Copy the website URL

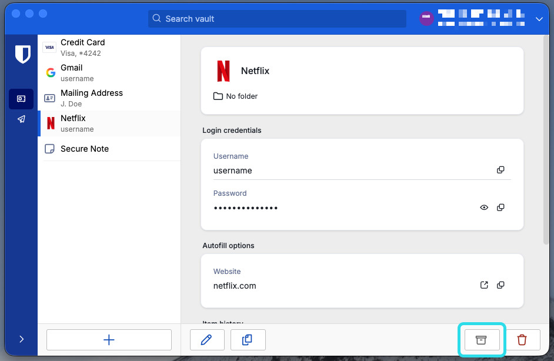(x=500, y=285)
